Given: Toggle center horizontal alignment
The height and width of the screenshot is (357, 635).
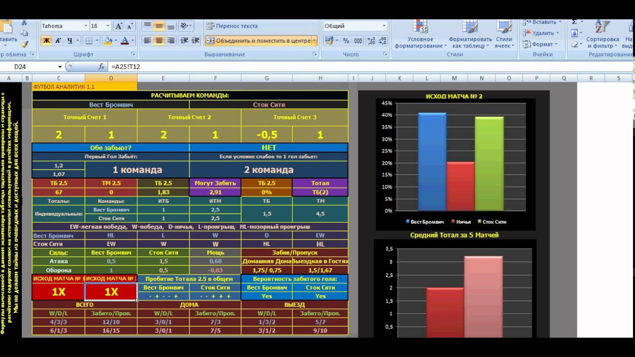Looking at the screenshot, I should tap(159, 41).
